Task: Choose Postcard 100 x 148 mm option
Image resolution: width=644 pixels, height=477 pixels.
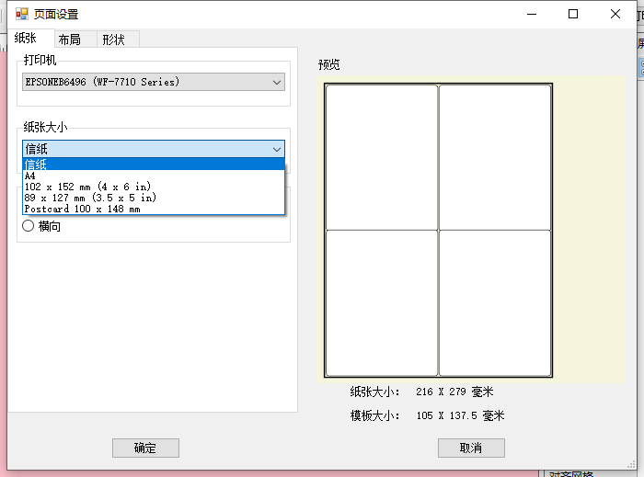Action: pyautogui.click(x=82, y=209)
